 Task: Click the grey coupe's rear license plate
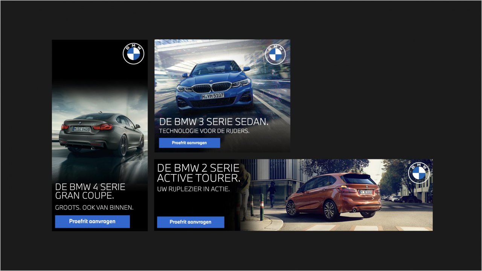81,129
